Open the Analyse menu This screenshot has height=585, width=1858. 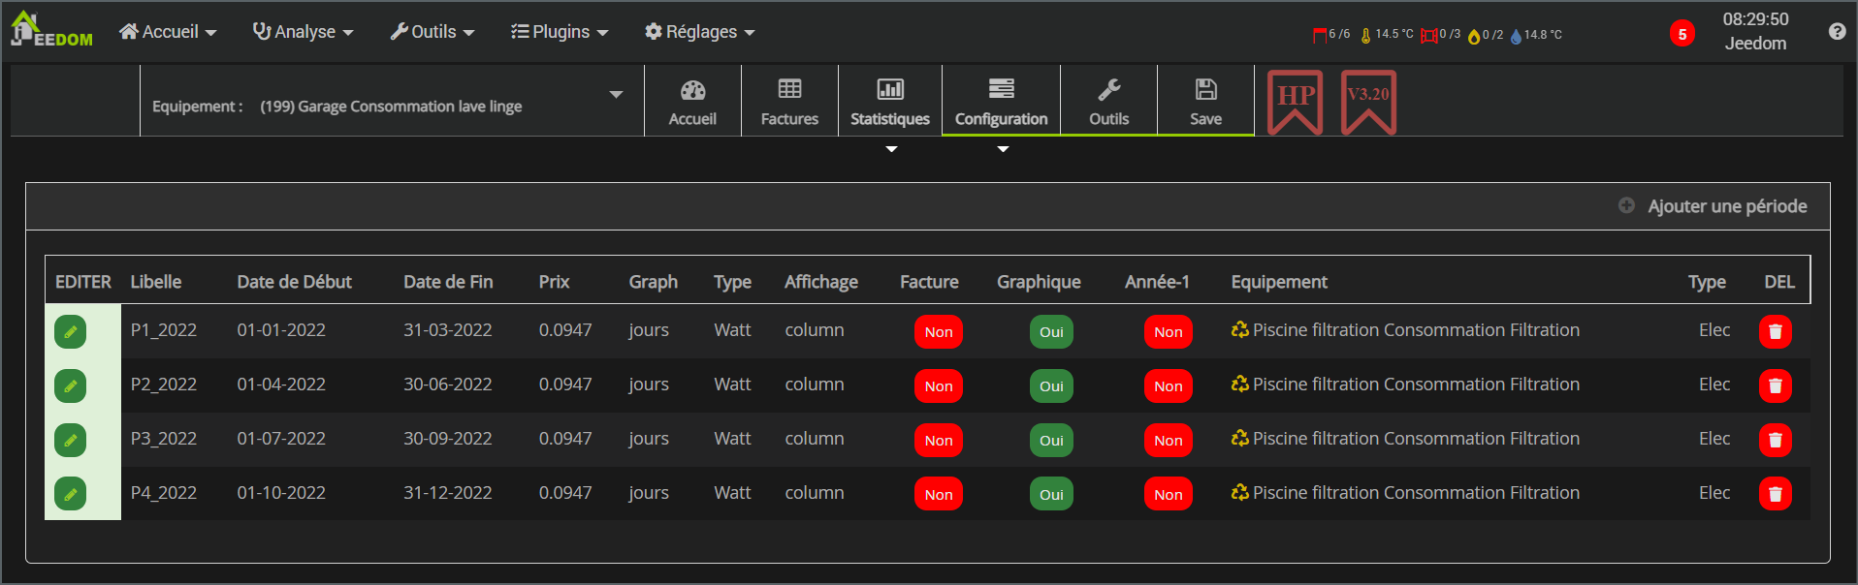(x=303, y=32)
